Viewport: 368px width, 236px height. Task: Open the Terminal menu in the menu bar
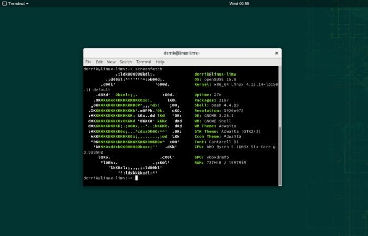[144, 62]
